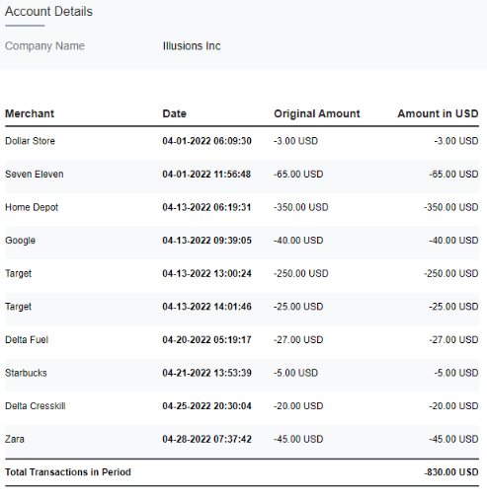Screen dimensions: 487x498
Task: Click the Target -250.00 USD transaction
Action: [242, 273]
